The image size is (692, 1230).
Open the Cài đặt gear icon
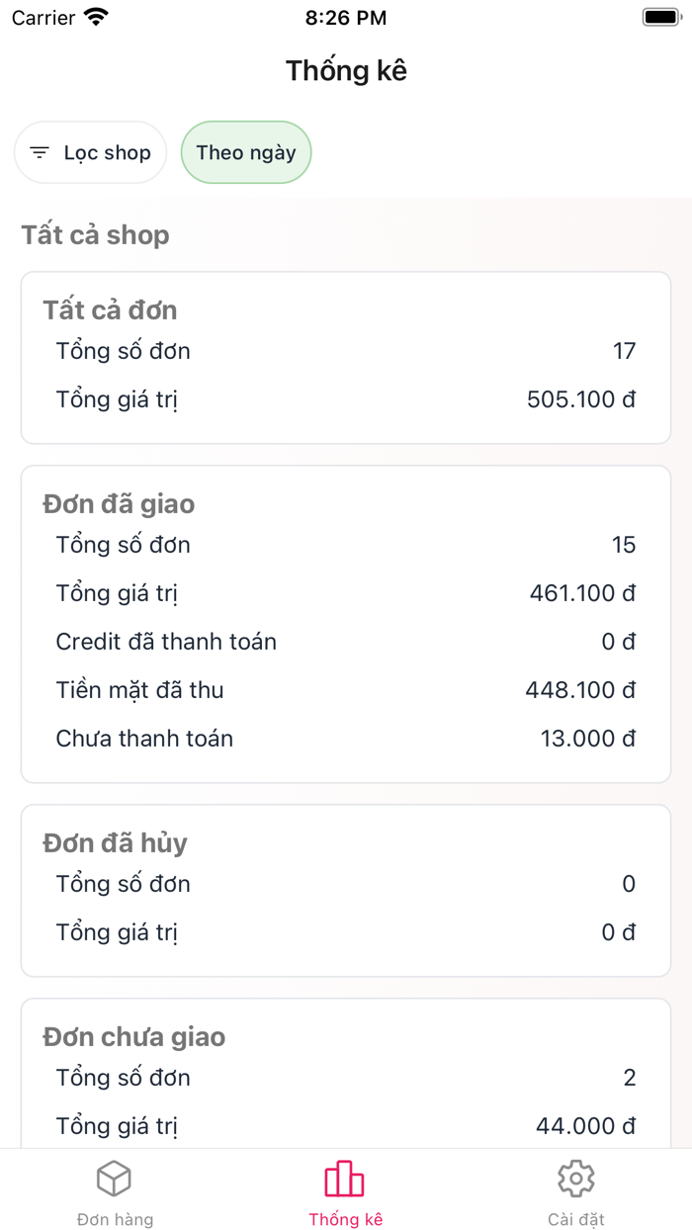point(575,1179)
